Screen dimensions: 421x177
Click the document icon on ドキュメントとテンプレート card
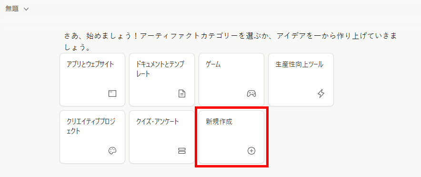pos(182,94)
